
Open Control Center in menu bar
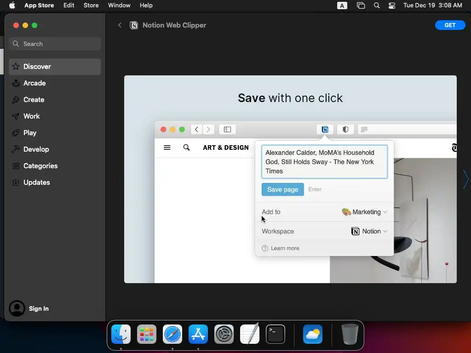point(392,6)
